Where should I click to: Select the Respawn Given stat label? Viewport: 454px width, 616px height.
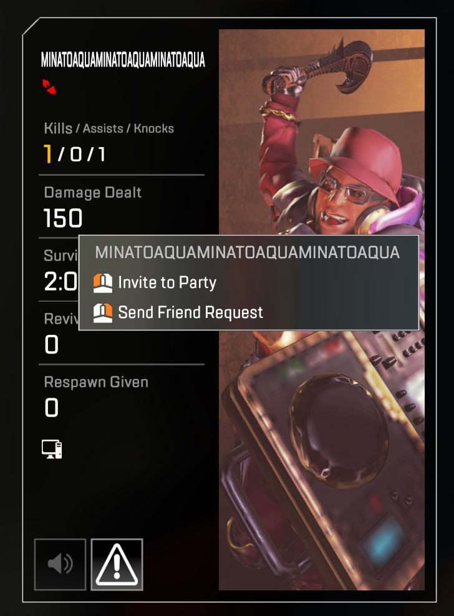pyautogui.click(x=96, y=382)
